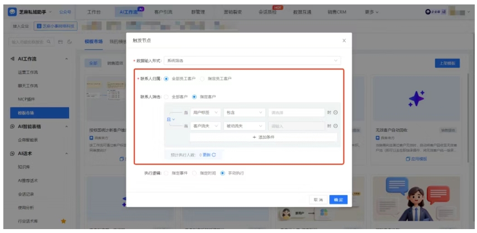Click 添加条件 to add a condition
Viewport: 477px width, 233px height.
pos(264,137)
